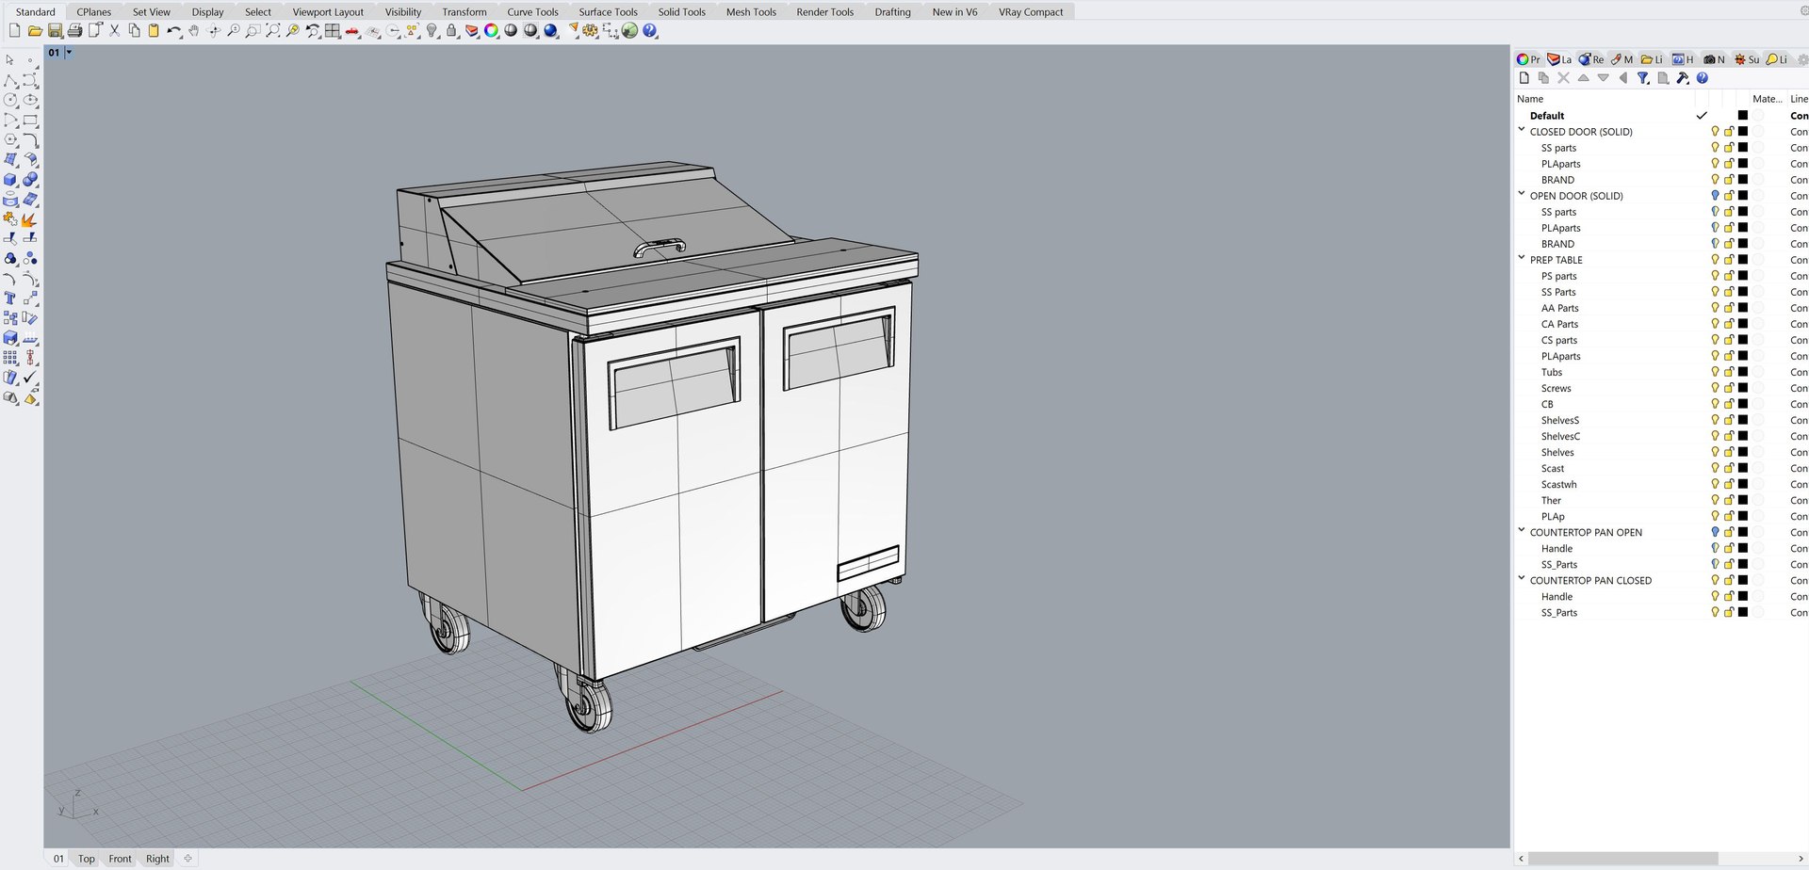Click the light bulb Hide objects icon
This screenshot has width=1809, height=870.
click(432, 30)
